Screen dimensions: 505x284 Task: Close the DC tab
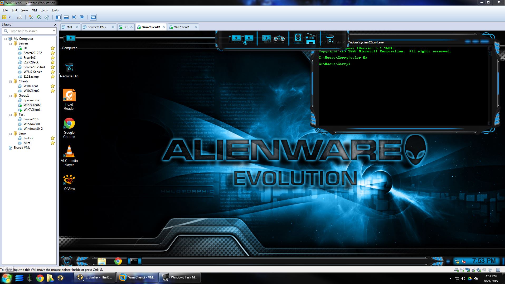point(132,27)
